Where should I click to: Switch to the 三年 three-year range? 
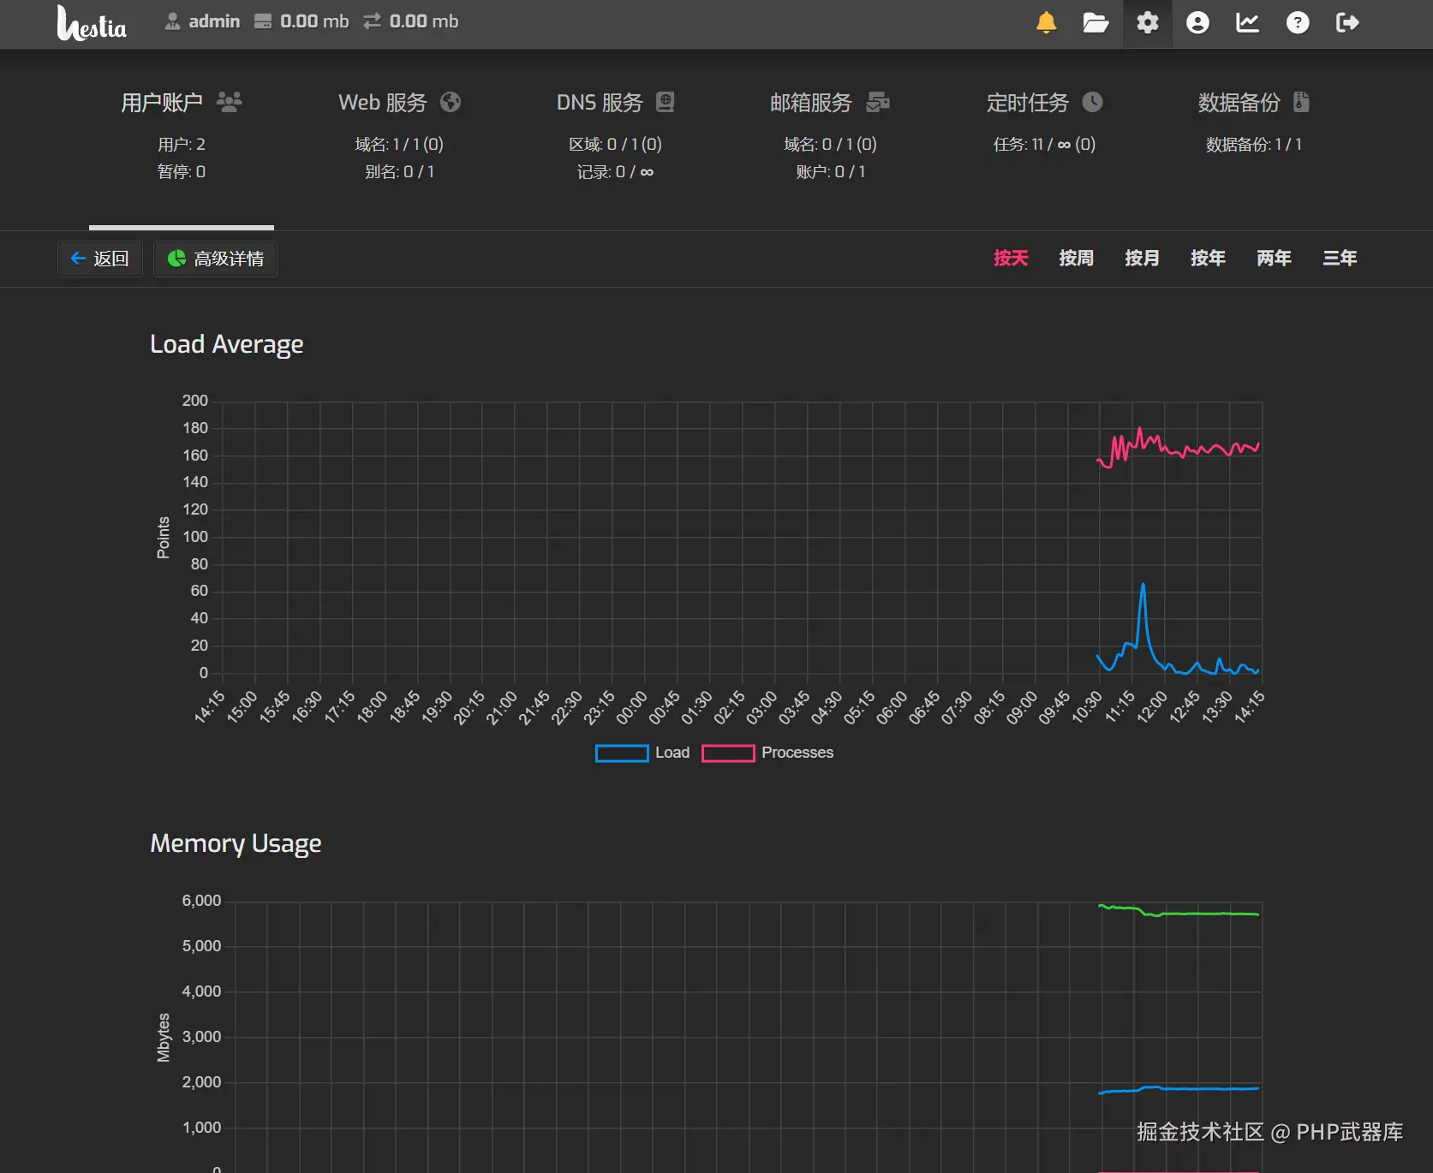tap(1340, 258)
